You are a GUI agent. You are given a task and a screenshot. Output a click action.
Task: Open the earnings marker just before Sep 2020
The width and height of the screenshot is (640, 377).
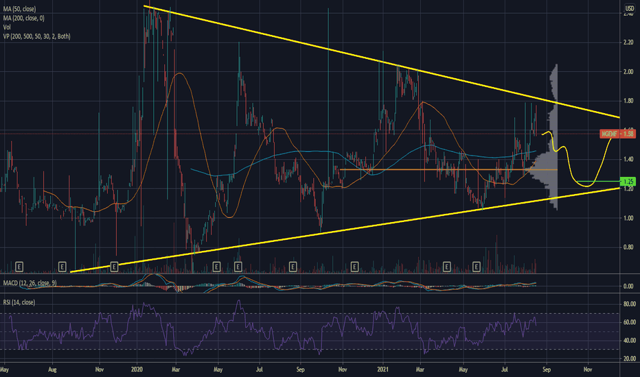pyautogui.click(x=293, y=267)
